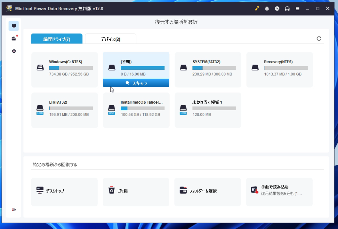Switch to the デバイス(2) tab
The image size is (338, 229).
[x=111, y=39]
